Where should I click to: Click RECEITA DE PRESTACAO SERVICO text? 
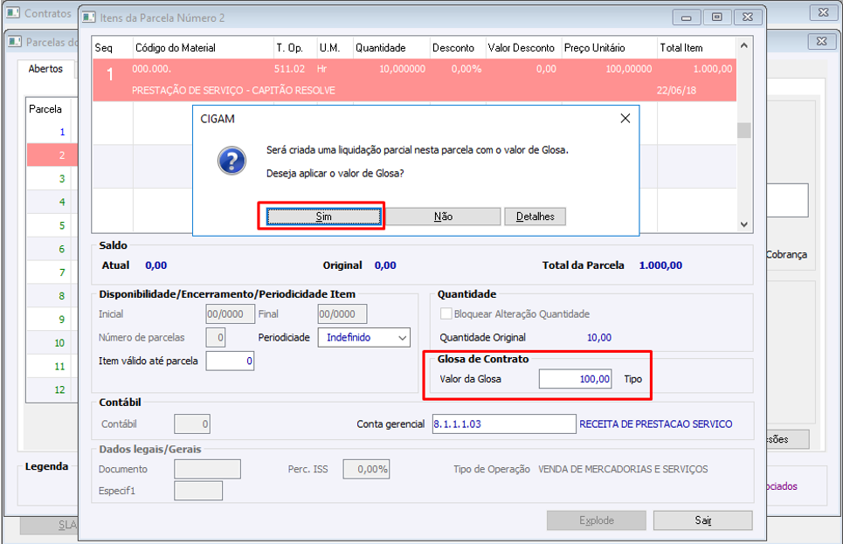pos(655,424)
